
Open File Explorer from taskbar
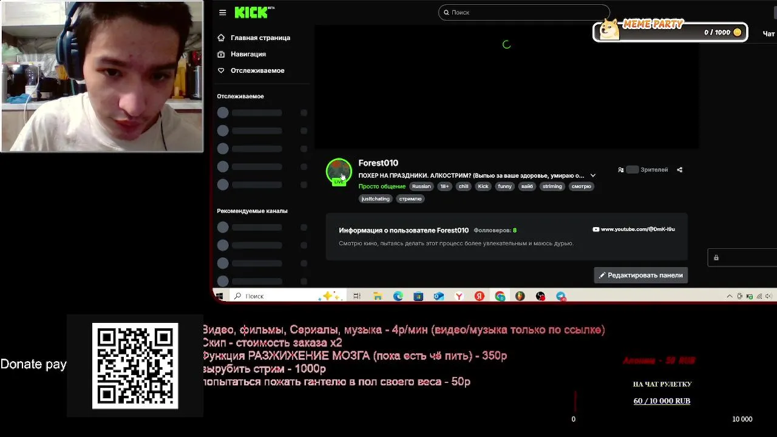tap(378, 296)
